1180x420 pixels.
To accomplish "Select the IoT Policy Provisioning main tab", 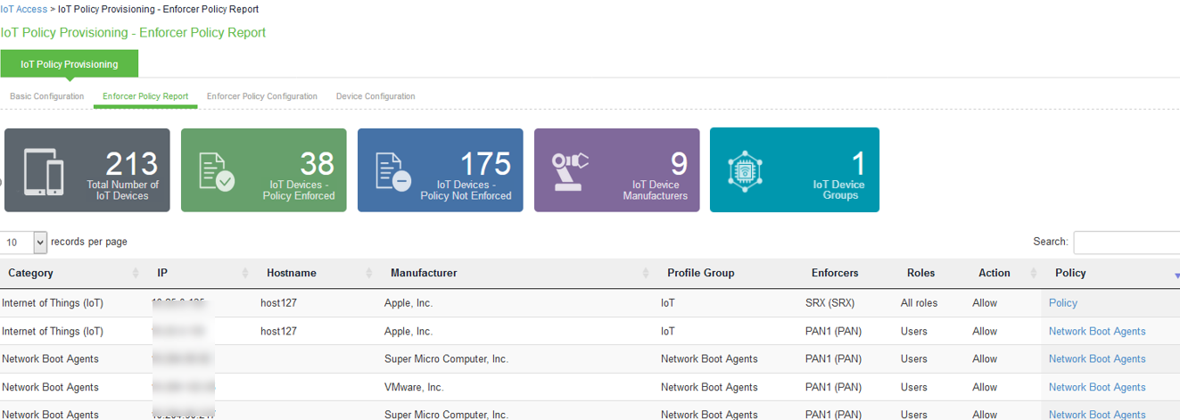I will pos(70,64).
